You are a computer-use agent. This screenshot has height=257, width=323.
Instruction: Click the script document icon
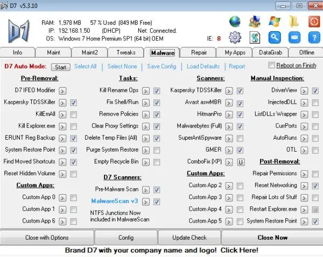(x=255, y=38)
